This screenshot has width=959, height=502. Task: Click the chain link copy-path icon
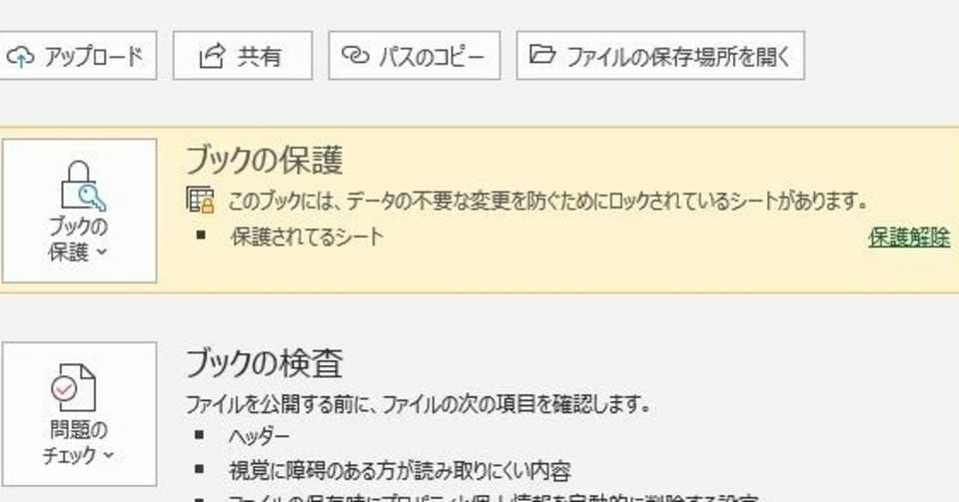coord(356,55)
